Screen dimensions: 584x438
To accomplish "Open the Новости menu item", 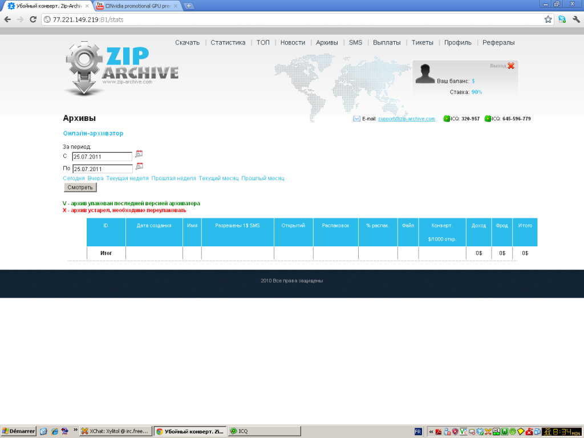I will pyautogui.click(x=293, y=42).
